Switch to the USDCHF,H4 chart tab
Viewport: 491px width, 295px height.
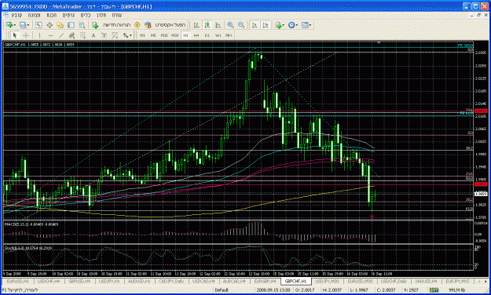[x=49, y=281]
